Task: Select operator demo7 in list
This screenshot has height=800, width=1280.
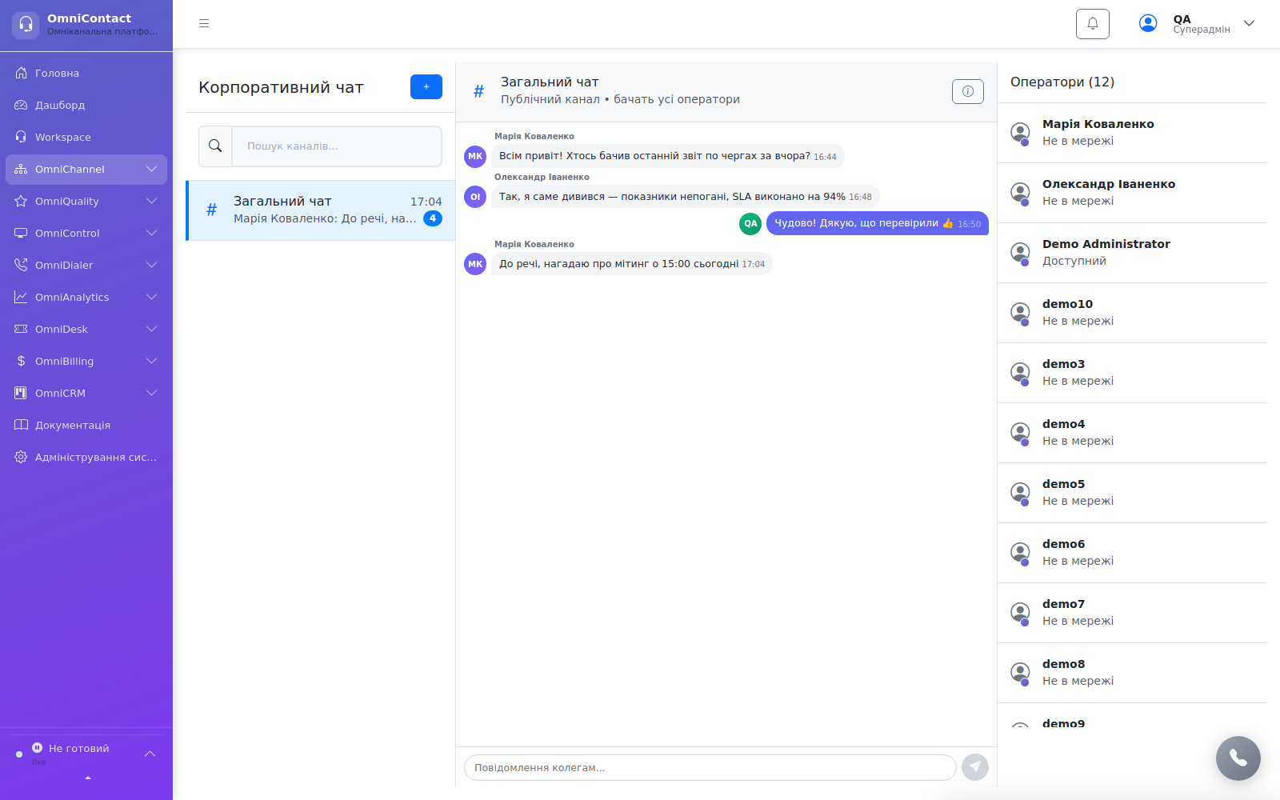Action: 1132,613
